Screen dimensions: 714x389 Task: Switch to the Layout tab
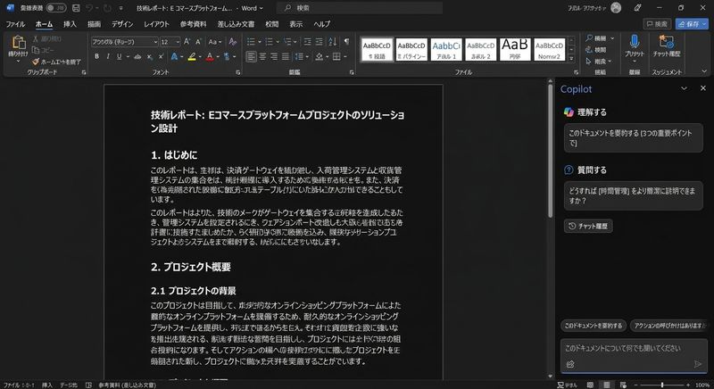156,24
